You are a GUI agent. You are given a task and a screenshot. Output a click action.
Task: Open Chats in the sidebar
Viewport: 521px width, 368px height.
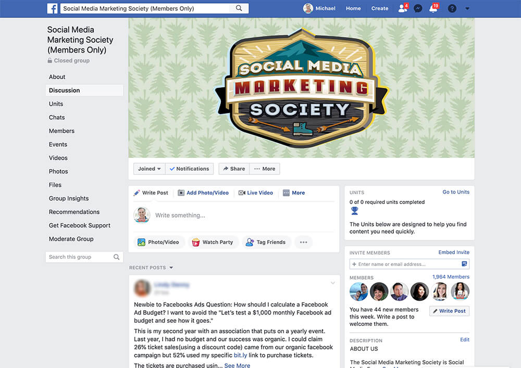57,118
